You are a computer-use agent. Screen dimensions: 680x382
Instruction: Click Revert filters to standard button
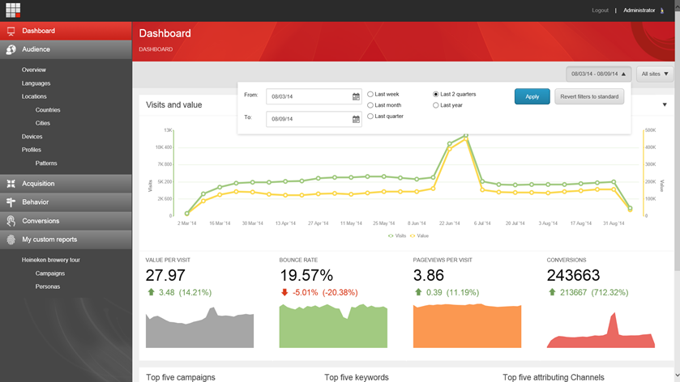[x=589, y=96]
